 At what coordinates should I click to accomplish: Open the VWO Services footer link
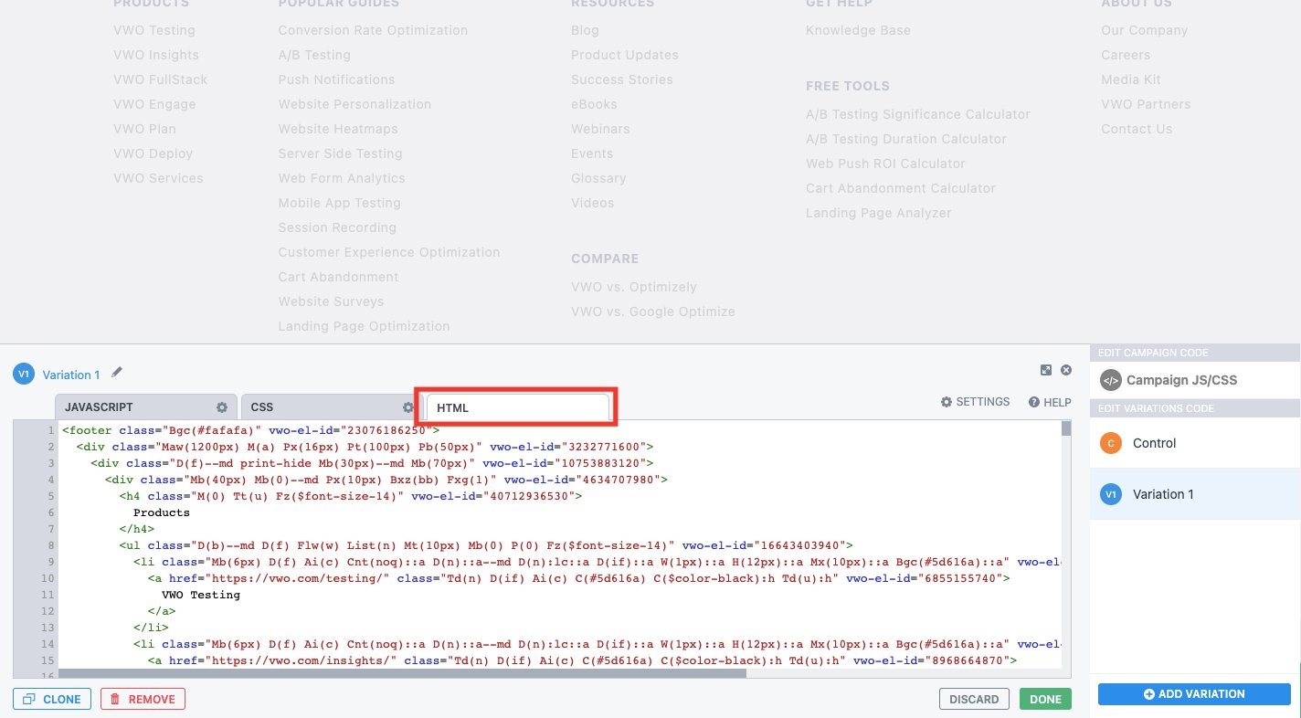pos(158,178)
